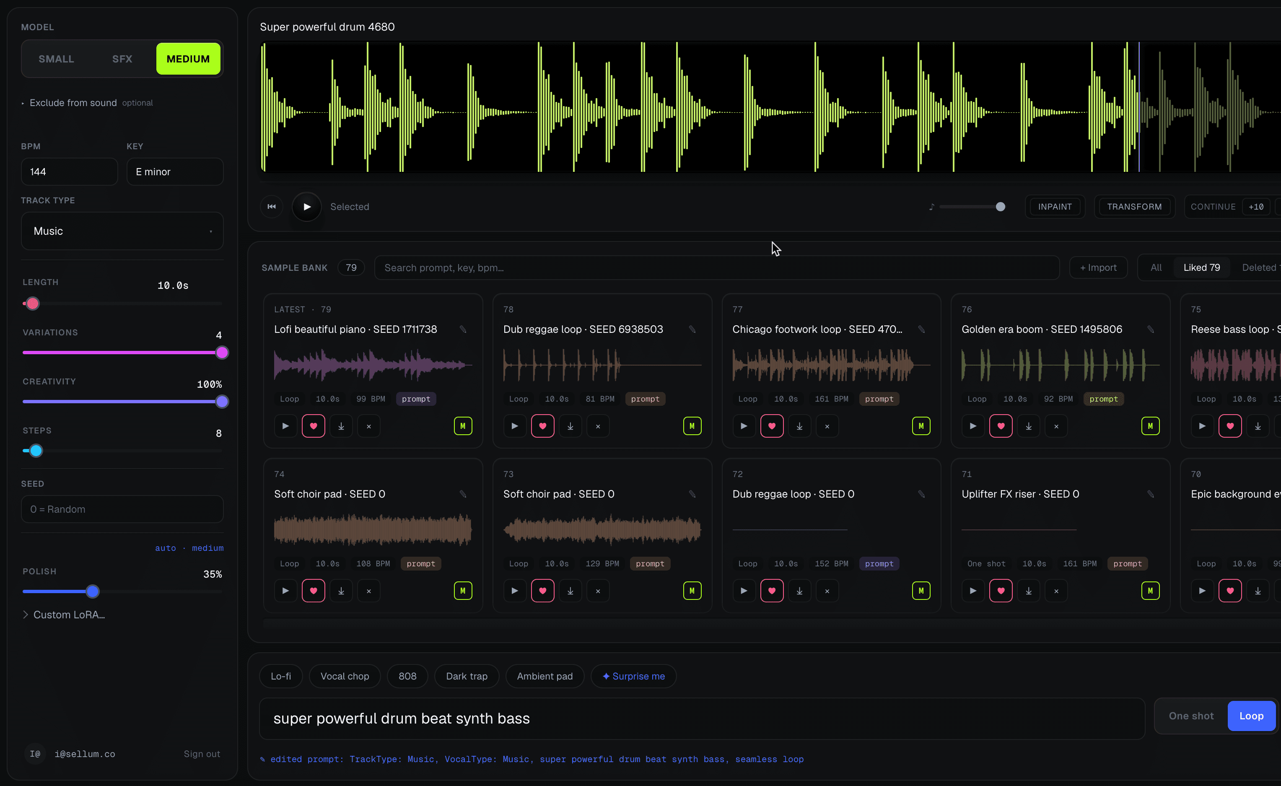Unlike the Lofi beautiful piano sample
The height and width of the screenshot is (786, 1281).
[314, 426]
